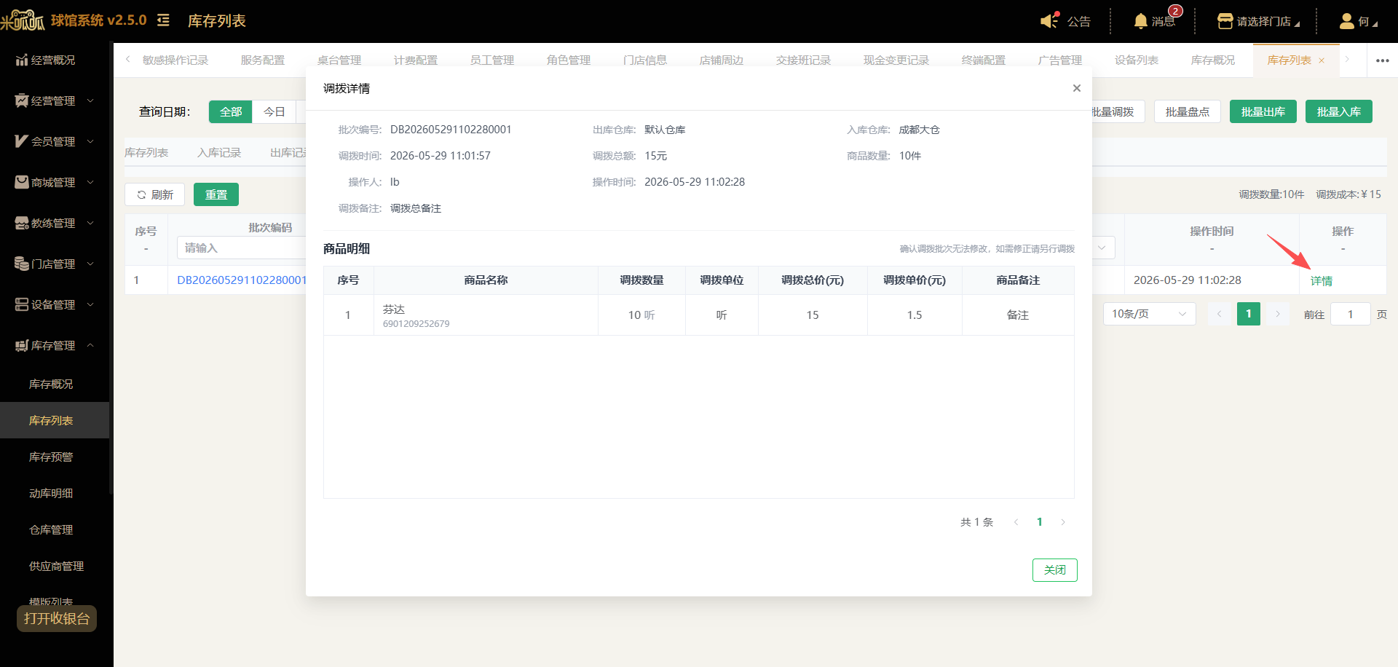
Task: Close the 调拨详情 dialog with X icon
Action: (x=1076, y=88)
